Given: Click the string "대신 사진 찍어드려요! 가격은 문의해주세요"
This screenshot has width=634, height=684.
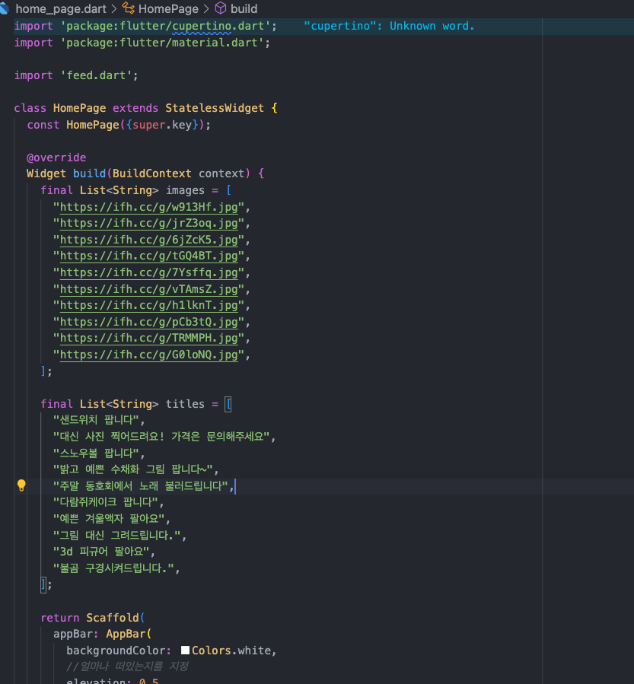Looking at the screenshot, I should (x=161, y=437).
